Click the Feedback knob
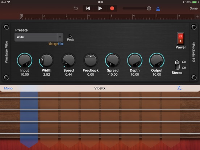Image resolution: width=200 pixels, height=150 pixels. pyautogui.click(x=91, y=60)
